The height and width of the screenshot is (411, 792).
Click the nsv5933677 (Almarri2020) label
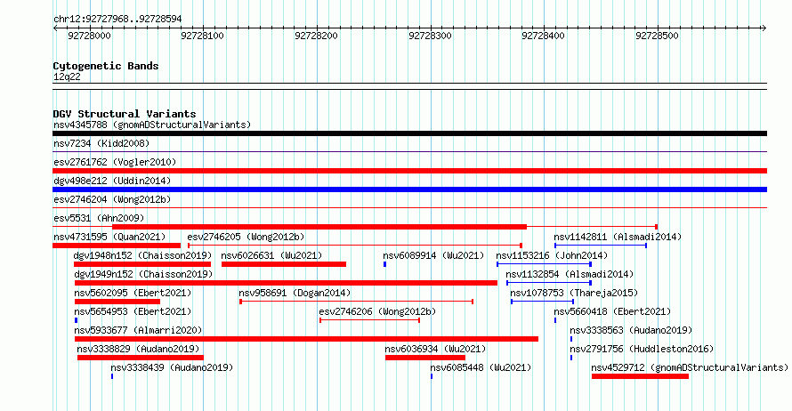139,330
